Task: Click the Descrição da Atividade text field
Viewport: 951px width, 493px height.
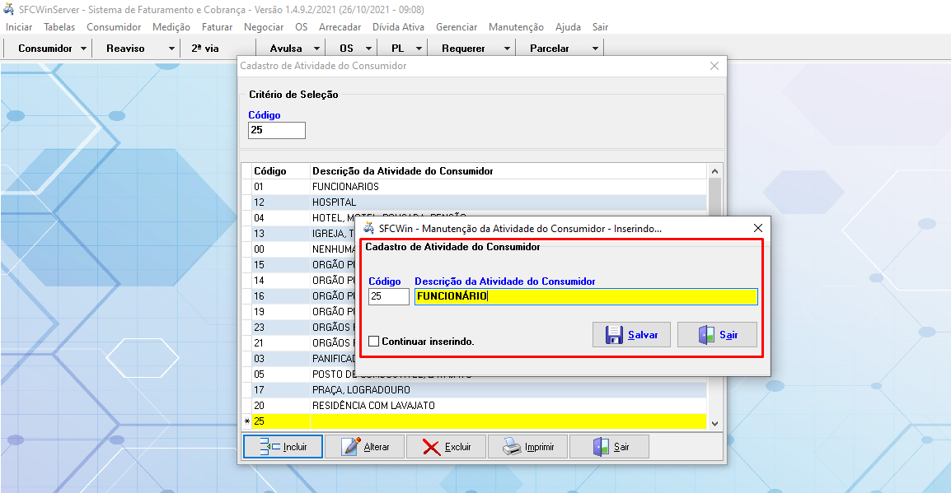Action: (585, 296)
